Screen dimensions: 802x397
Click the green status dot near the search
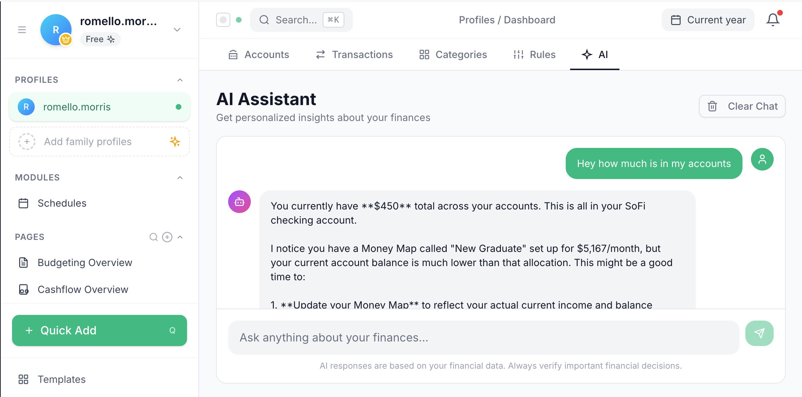pos(239,20)
